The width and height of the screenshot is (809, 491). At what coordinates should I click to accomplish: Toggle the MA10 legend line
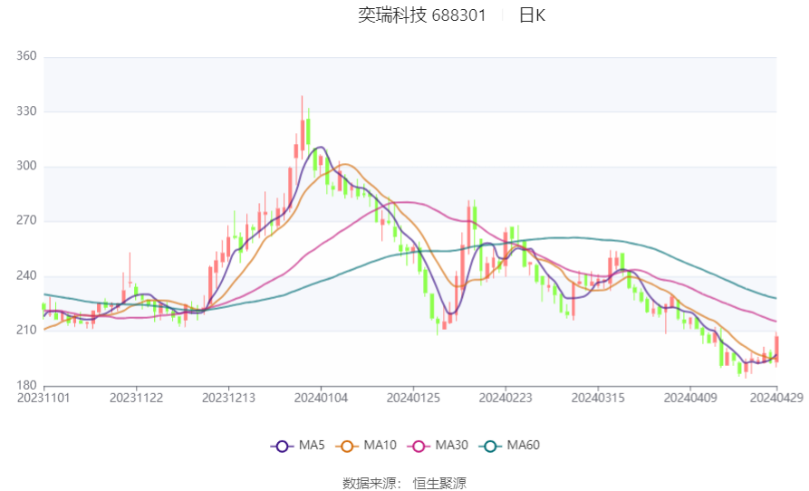click(366, 446)
